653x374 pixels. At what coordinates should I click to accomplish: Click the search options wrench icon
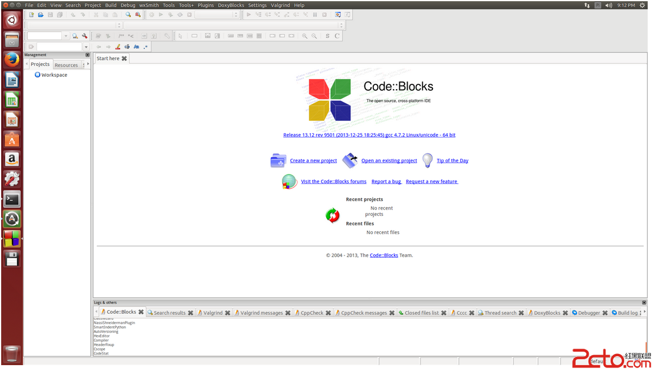click(84, 36)
